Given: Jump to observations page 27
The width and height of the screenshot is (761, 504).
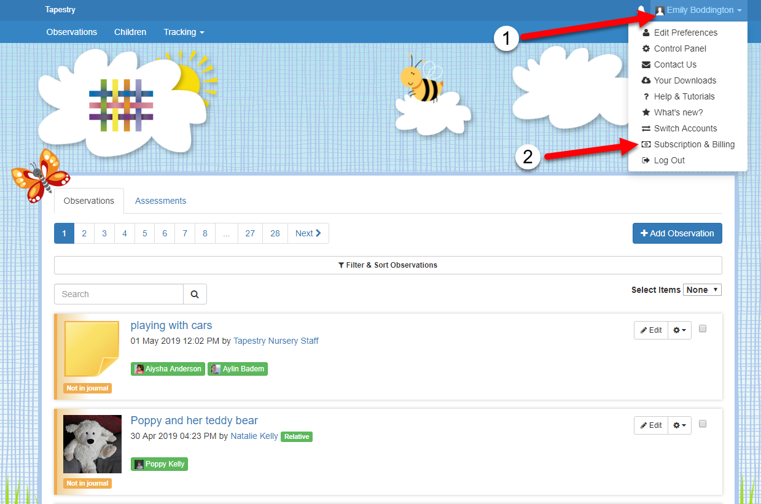Looking at the screenshot, I should [250, 233].
